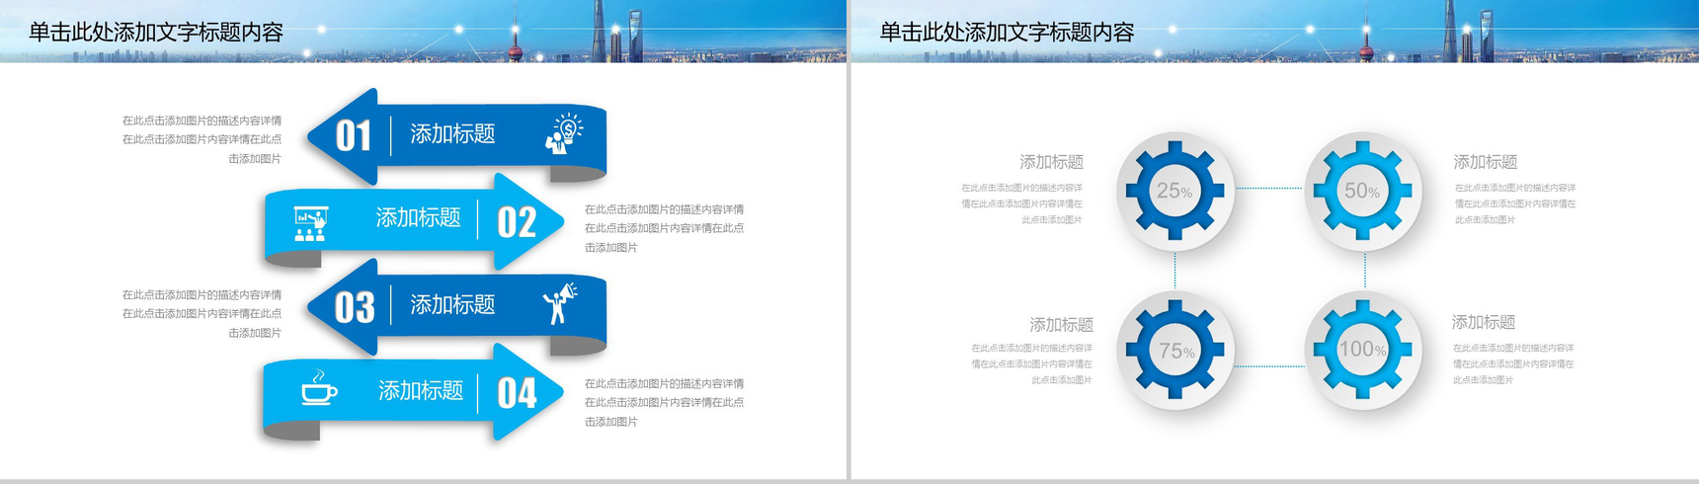Select the 50% gear graphic
The height and width of the screenshot is (484, 1699).
click(1362, 191)
